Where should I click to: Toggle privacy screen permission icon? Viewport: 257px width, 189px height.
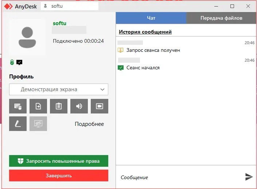(38, 124)
